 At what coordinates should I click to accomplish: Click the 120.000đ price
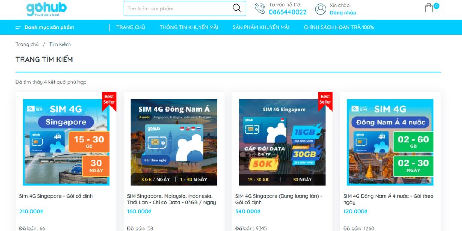[355, 212]
